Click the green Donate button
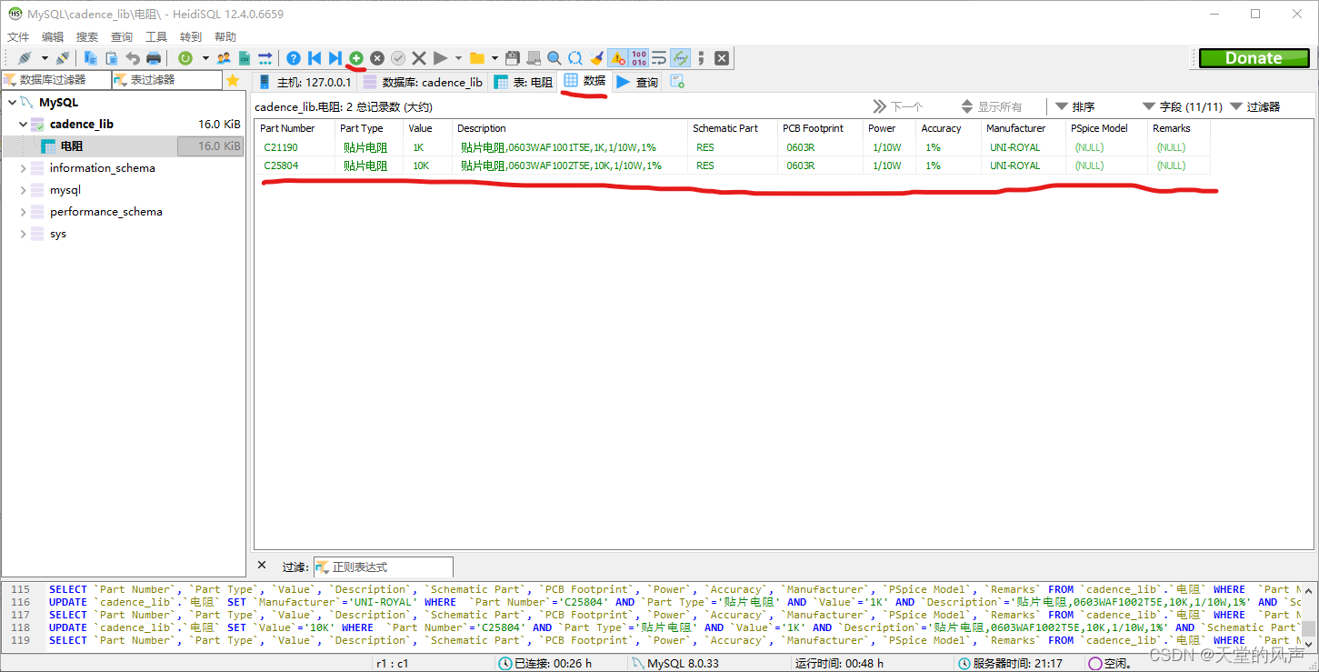The height and width of the screenshot is (672, 1319). coord(1253,58)
